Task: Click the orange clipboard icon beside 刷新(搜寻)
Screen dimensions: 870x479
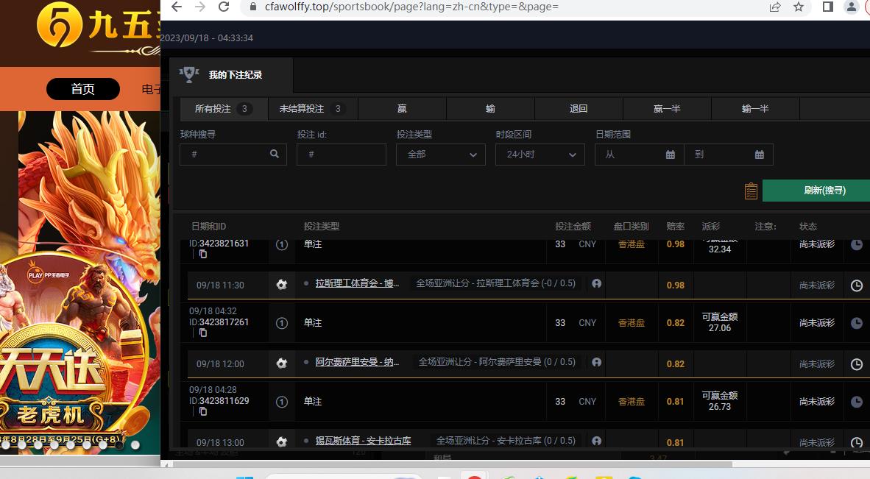Action: click(x=751, y=191)
